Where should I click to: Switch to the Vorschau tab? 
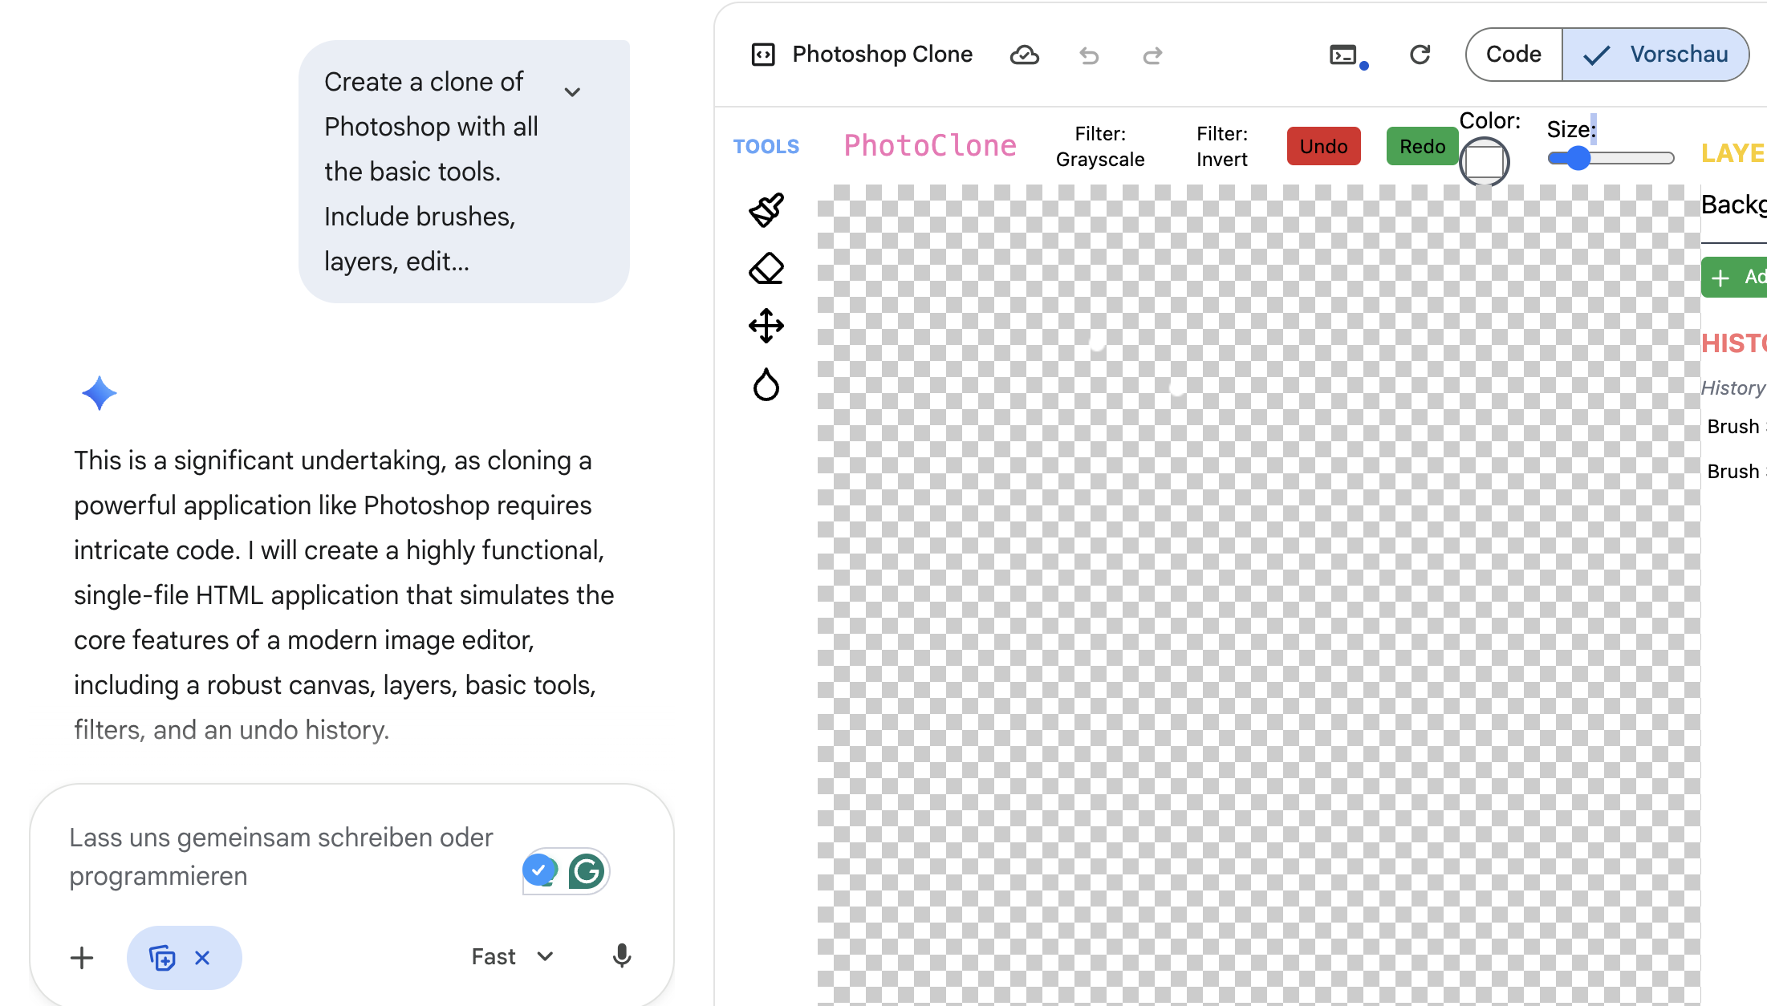pos(1656,55)
